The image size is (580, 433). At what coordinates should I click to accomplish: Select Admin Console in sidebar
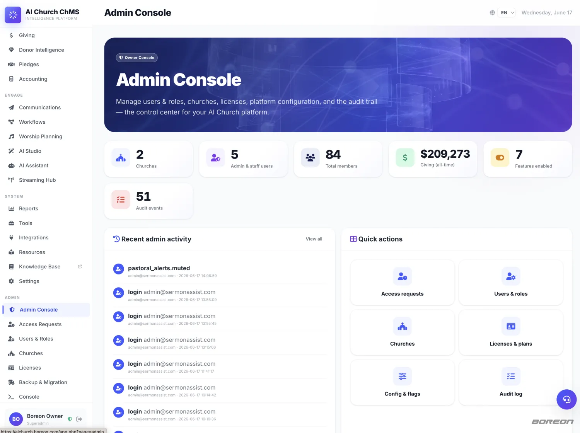click(46, 310)
